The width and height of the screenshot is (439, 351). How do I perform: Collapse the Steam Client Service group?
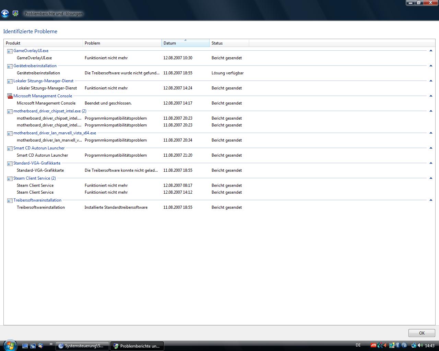point(431,178)
